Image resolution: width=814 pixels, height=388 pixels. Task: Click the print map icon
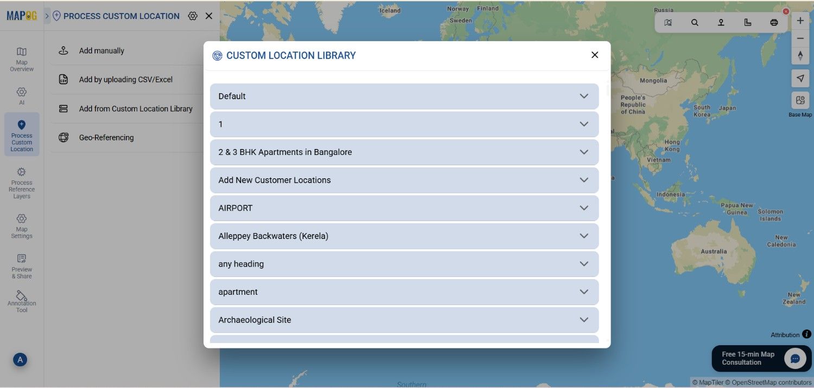774,23
